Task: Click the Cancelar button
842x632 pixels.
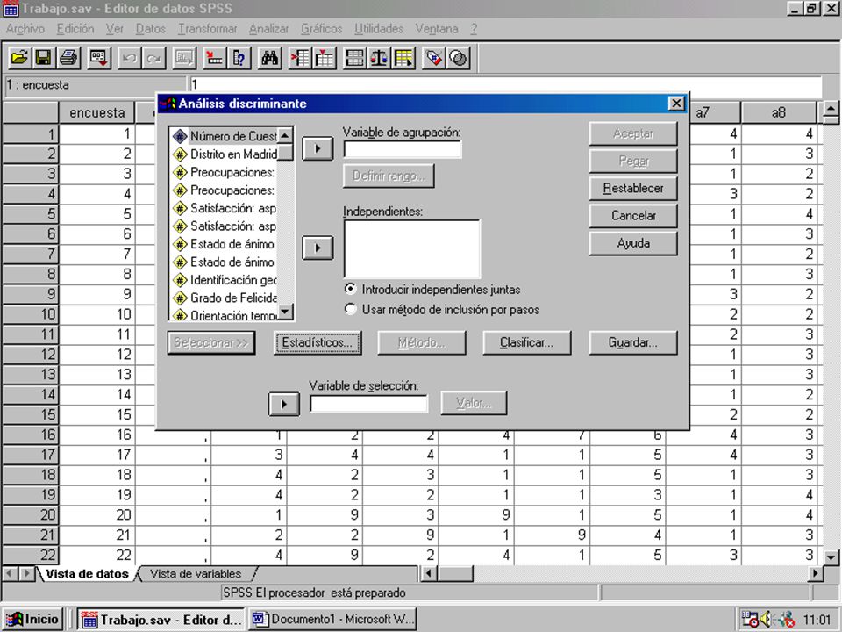Action: pos(633,216)
